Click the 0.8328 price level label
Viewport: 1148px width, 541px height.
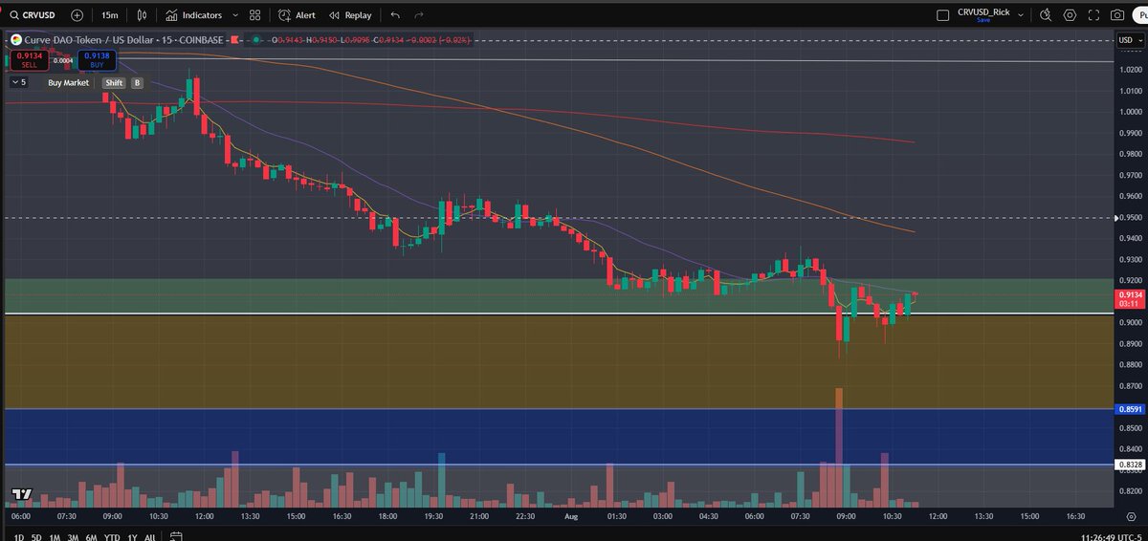[x=1129, y=465]
